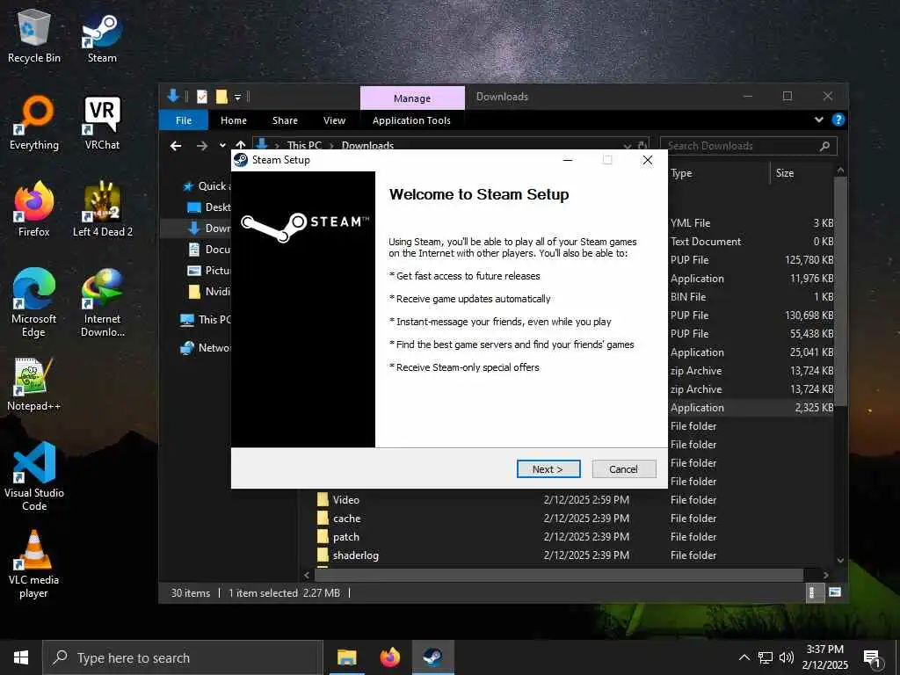Launch Notepad++ from the desktop
This screenshot has height=675, width=900.
[x=34, y=384]
